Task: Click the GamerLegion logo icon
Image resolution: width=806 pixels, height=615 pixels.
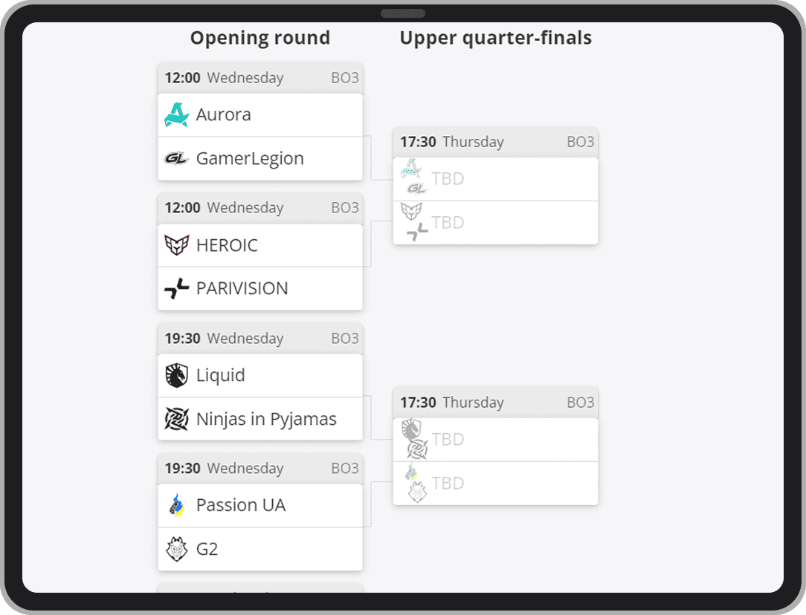Action: coord(176,158)
